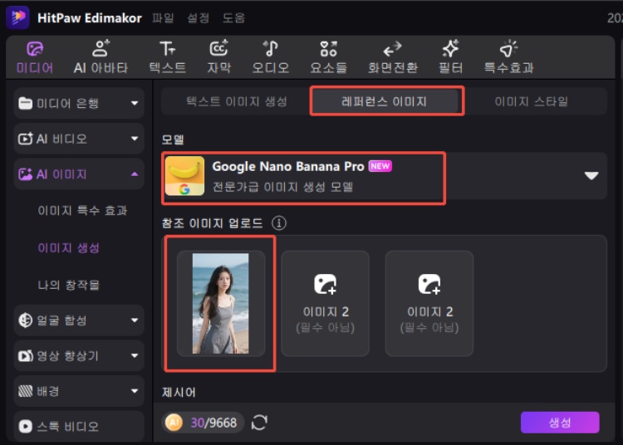Expand the 영상 향상기 section
Image resolution: width=623 pixels, height=445 pixels.
[x=79, y=355]
